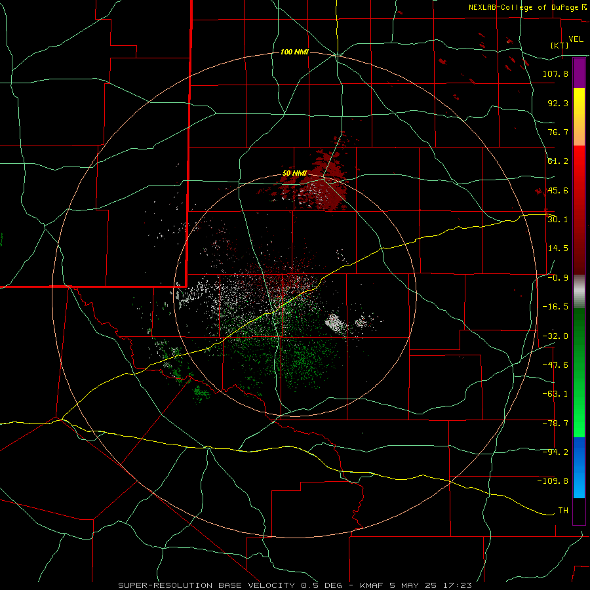Click the TH label beside the color bar
590x590 pixels.
click(563, 511)
